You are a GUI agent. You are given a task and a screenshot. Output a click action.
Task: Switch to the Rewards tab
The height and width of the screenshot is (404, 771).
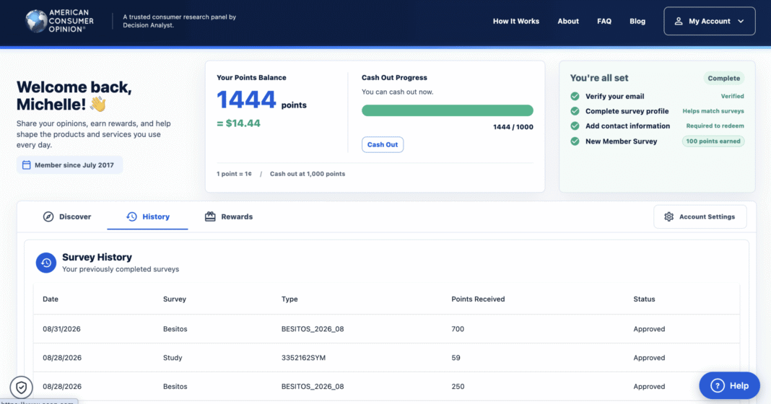[229, 216]
